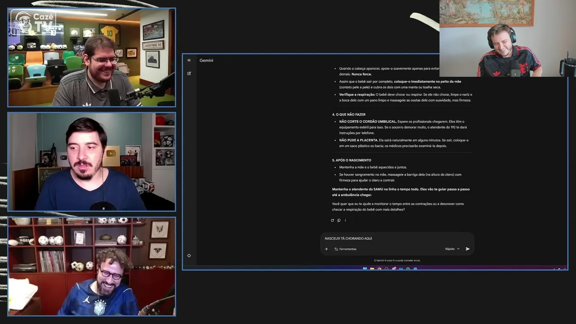Open the Gemini hamburger main menu

[189, 60]
